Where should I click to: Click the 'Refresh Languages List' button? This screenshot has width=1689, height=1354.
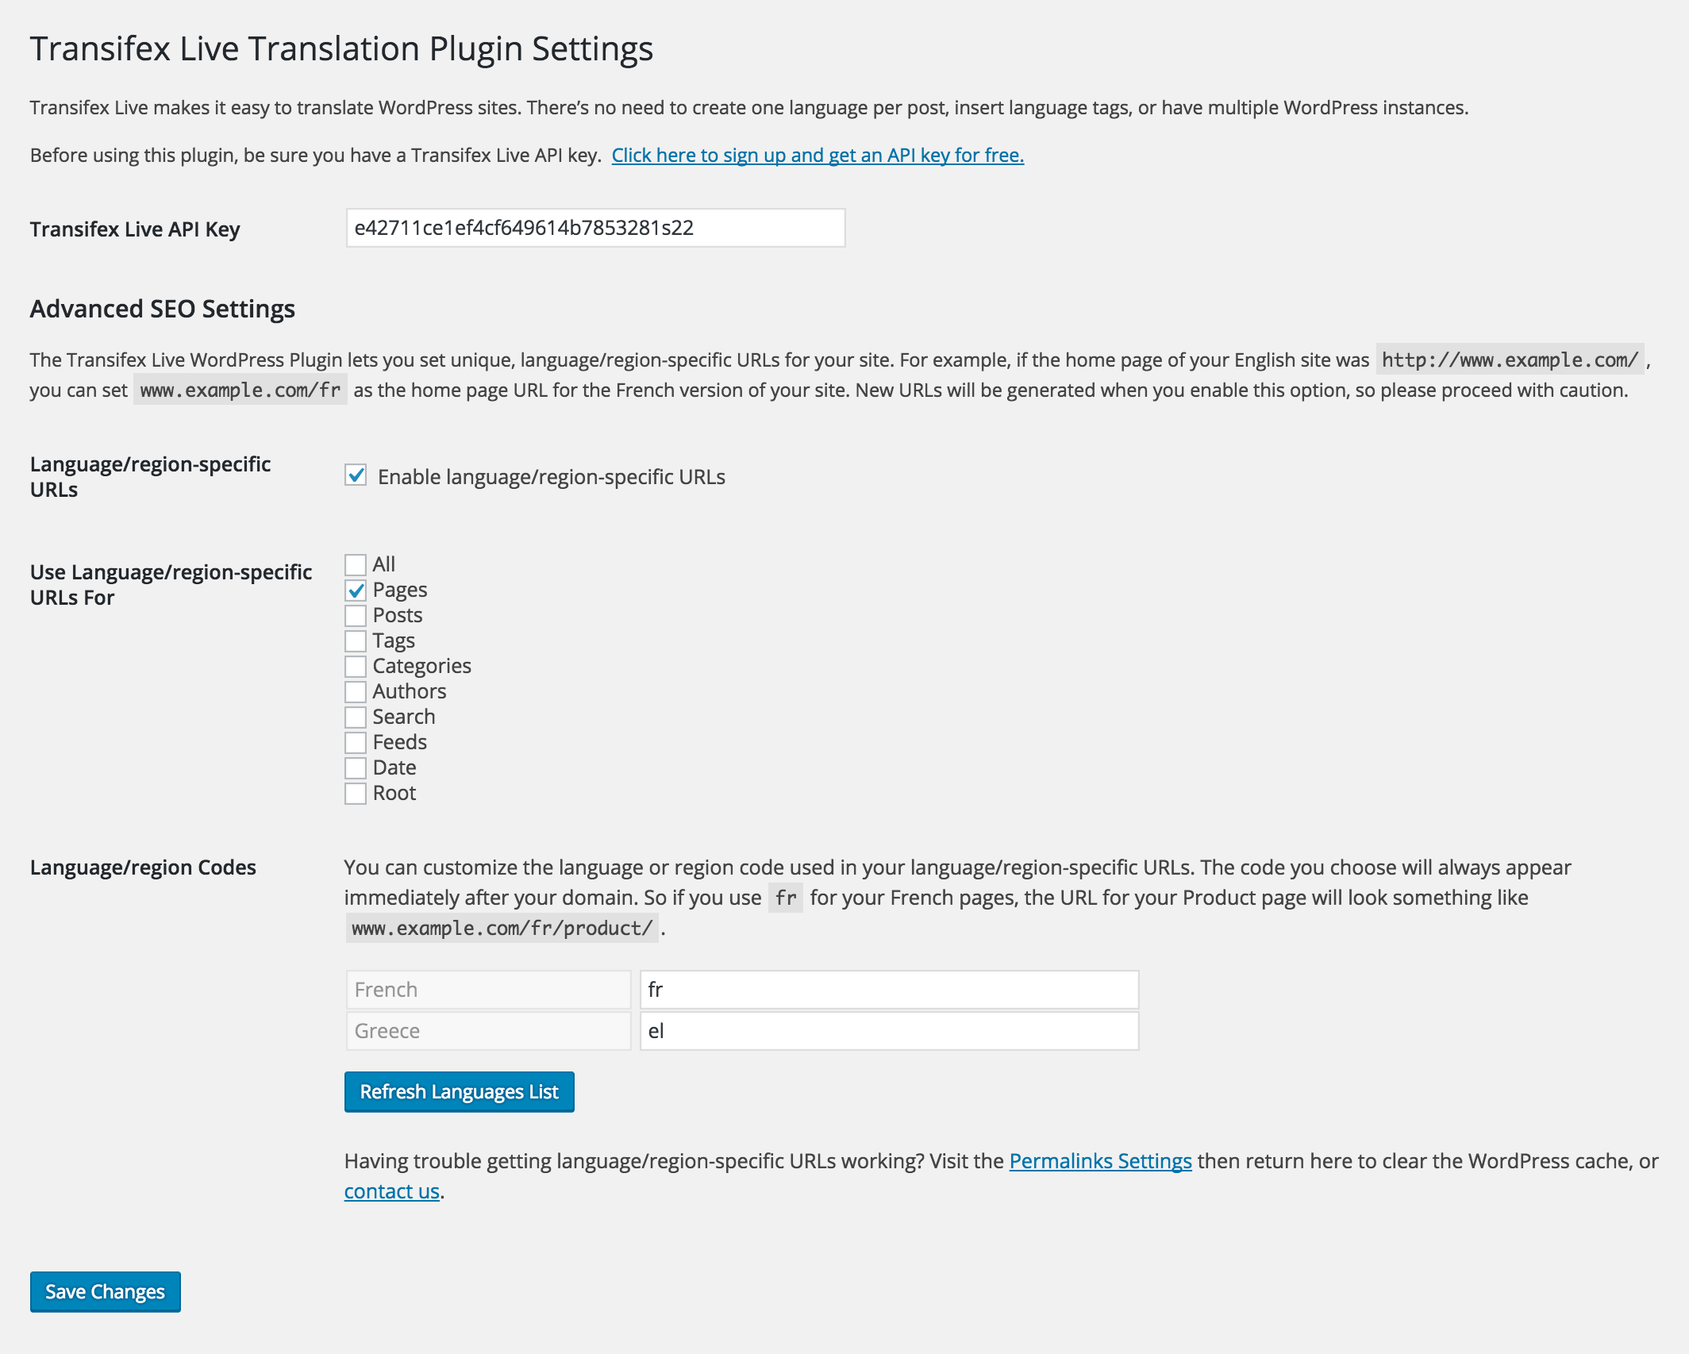(459, 1091)
